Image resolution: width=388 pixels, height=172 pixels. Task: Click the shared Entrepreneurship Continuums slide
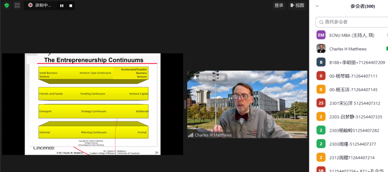pyautogui.click(x=92, y=104)
